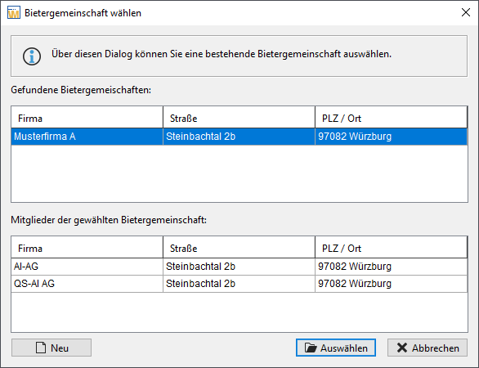
Task: Sort upper table by Straße header
Action: tap(239, 118)
